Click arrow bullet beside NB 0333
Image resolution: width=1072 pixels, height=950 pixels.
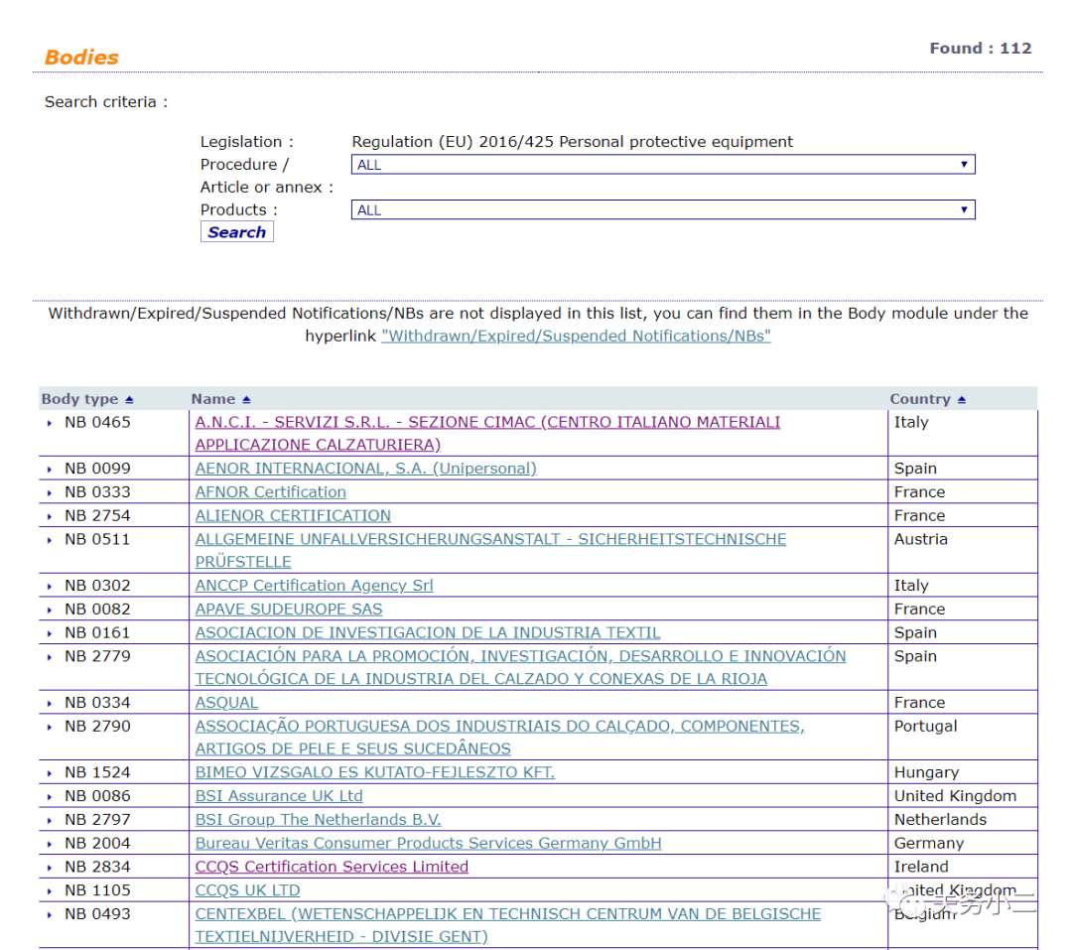50,492
